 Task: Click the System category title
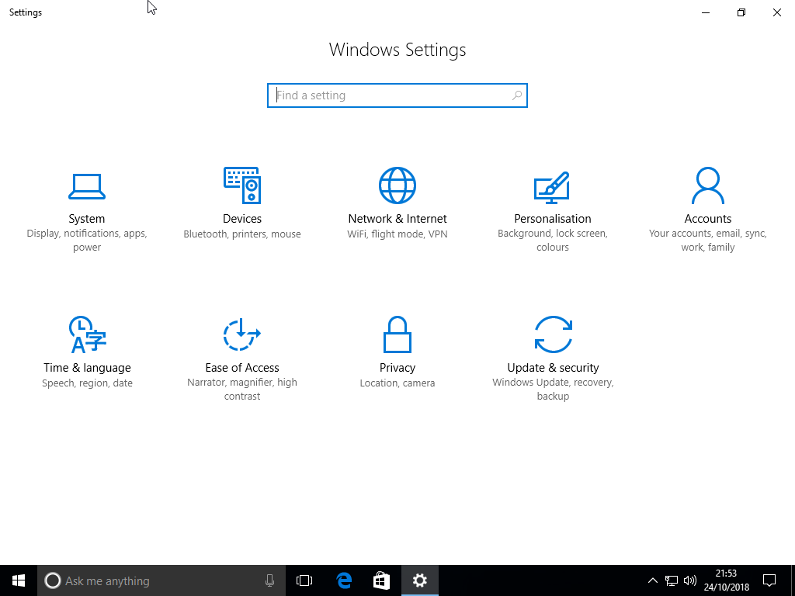(x=87, y=218)
